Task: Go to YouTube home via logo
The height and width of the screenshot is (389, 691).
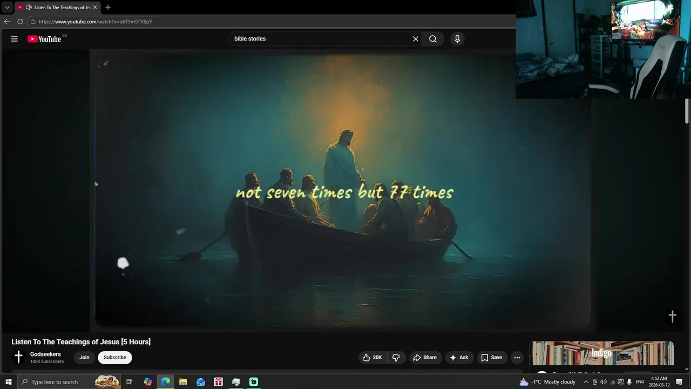Action: (44, 39)
